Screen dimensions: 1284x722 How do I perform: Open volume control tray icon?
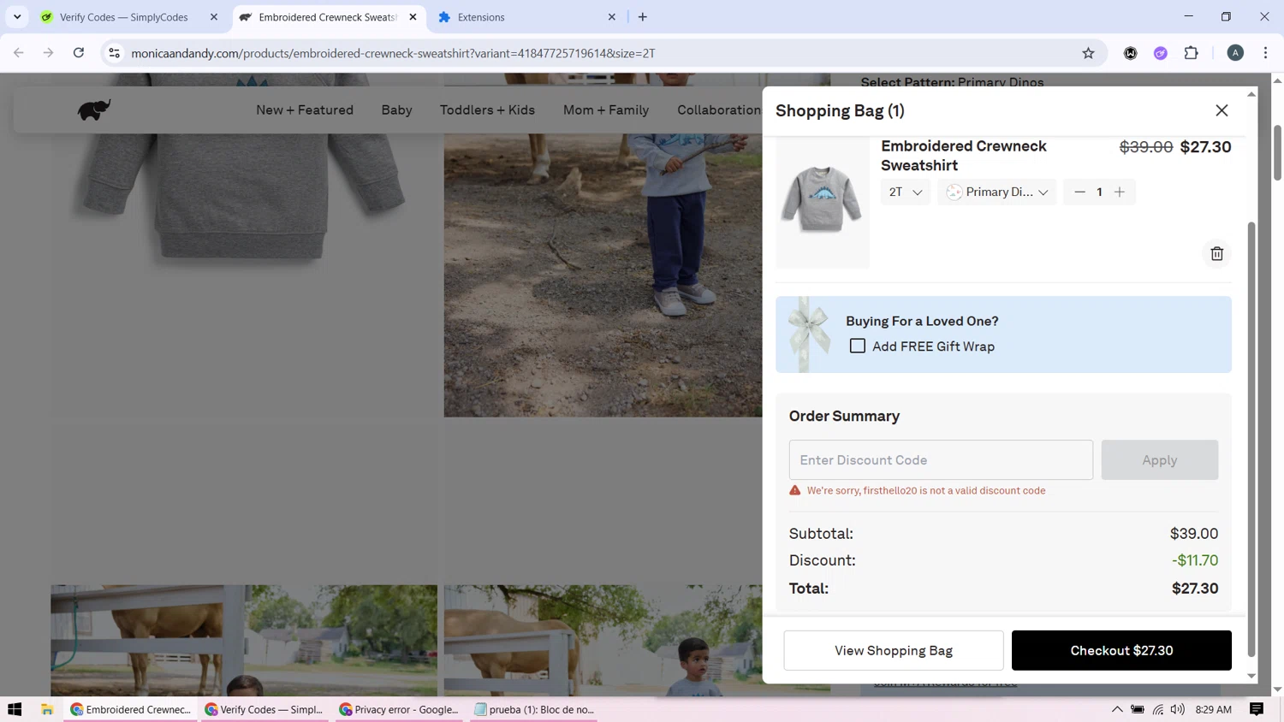pos(1178,709)
